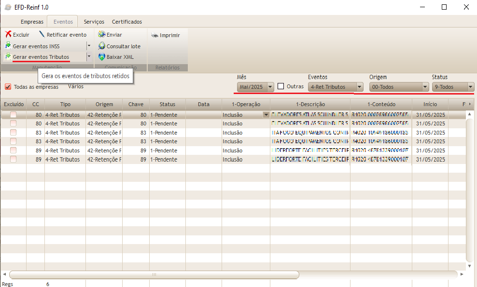477x287 pixels.
Task: Click the Retificar evento pencil icon
Action: 42,35
